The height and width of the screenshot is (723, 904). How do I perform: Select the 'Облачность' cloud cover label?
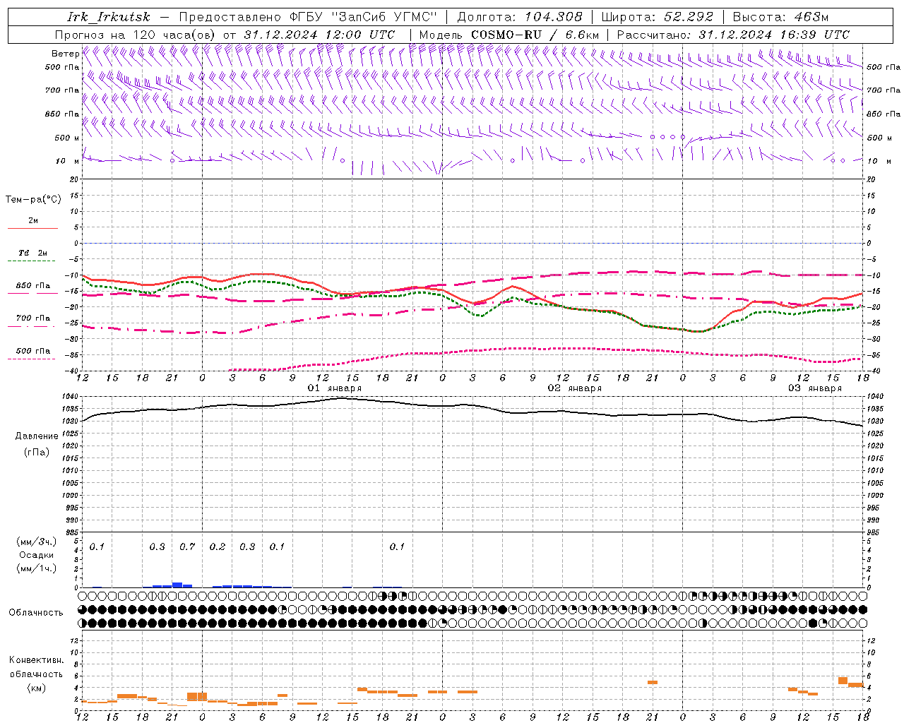pos(36,613)
